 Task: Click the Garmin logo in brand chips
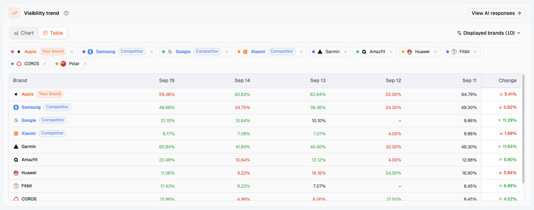tap(320, 52)
